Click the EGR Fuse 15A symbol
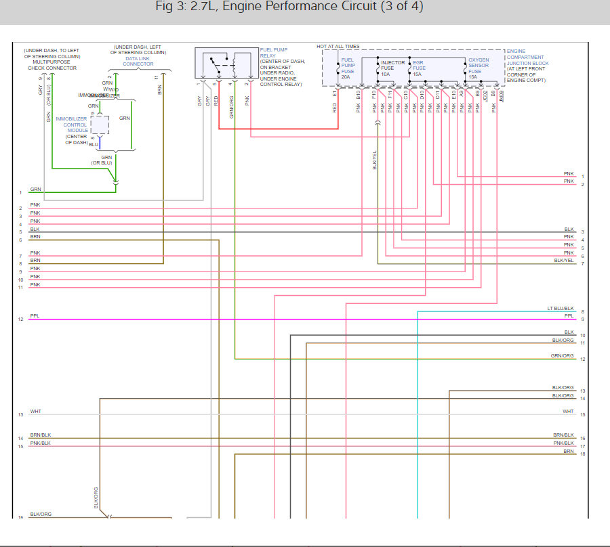The height and width of the screenshot is (547, 610). (x=409, y=68)
